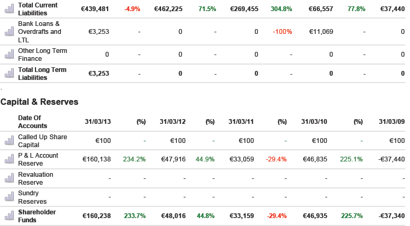Click chart icon next to Other Long Term Finance
The width and height of the screenshot is (410, 226).
(x=9, y=55)
